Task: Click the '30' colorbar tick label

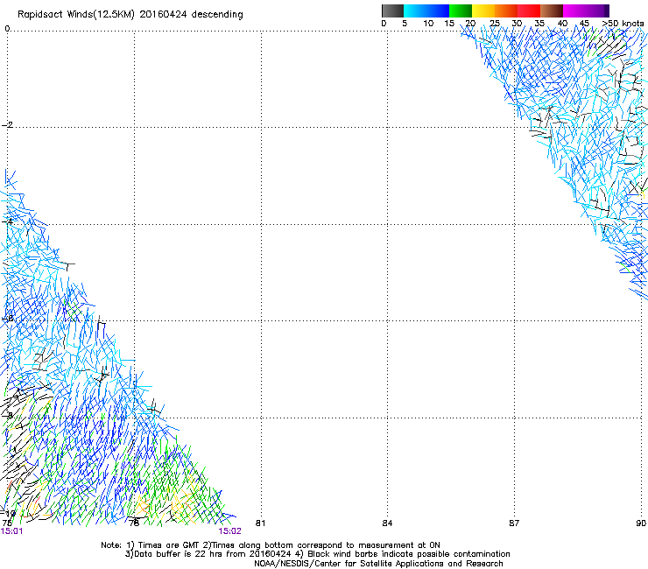Action: (517, 24)
